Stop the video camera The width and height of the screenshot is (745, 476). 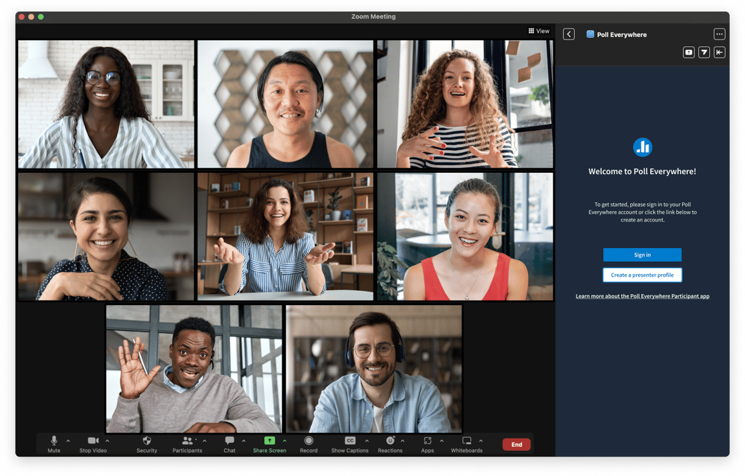[x=93, y=441]
